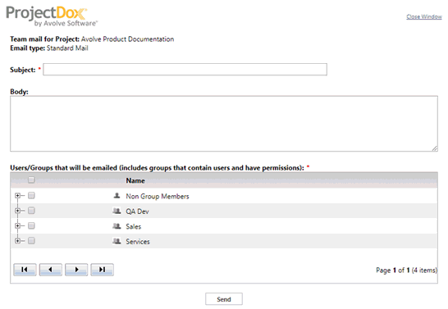Check the select-all checkbox in header row
Screen dimensions: 448x309
pyautogui.click(x=31, y=179)
